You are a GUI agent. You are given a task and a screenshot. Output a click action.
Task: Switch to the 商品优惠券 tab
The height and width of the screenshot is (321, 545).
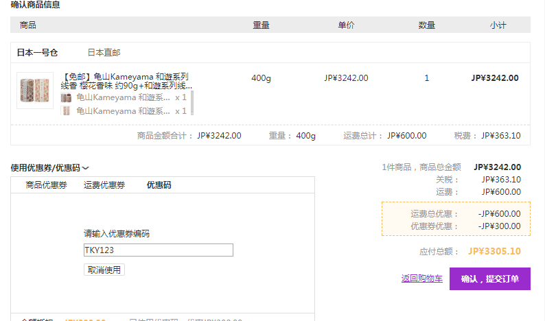(46, 185)
